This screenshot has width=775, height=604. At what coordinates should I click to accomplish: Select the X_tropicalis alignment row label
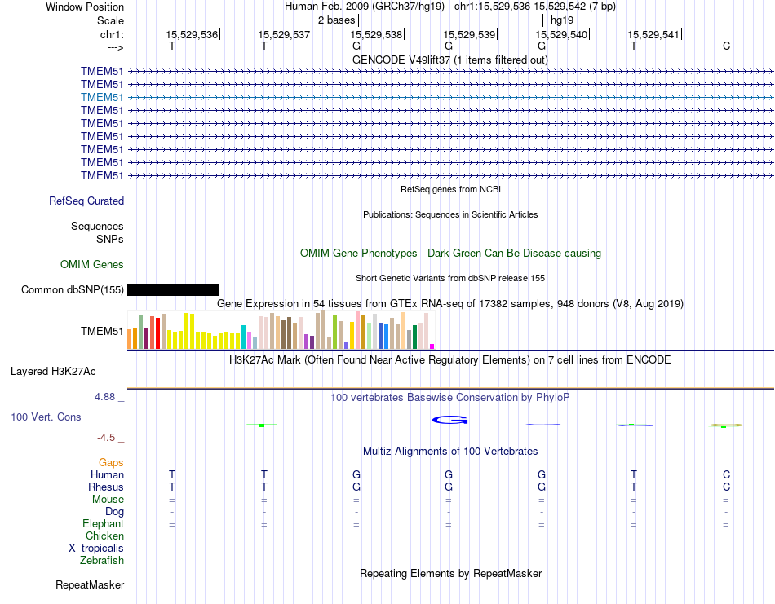[96, 549]
